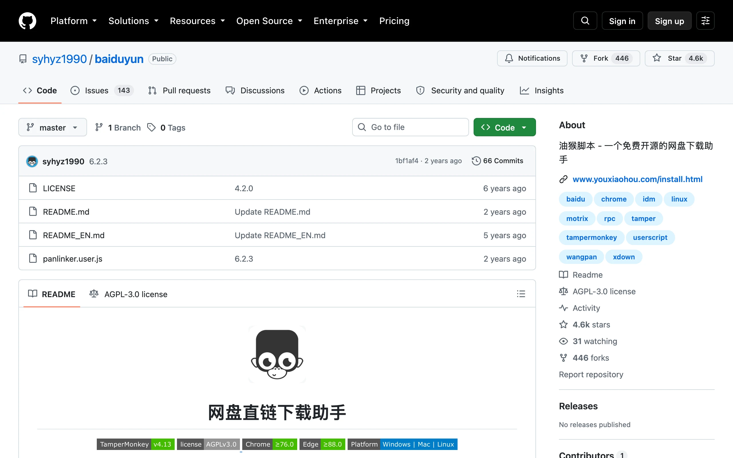Open the 0 Tags link
The image size is (733, 458).
tap(166, 128)
